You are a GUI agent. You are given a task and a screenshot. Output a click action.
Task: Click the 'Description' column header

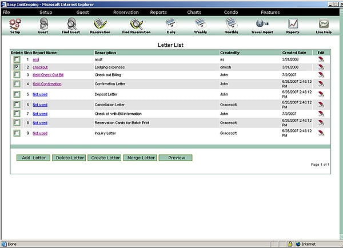click(x=105, y=53)
